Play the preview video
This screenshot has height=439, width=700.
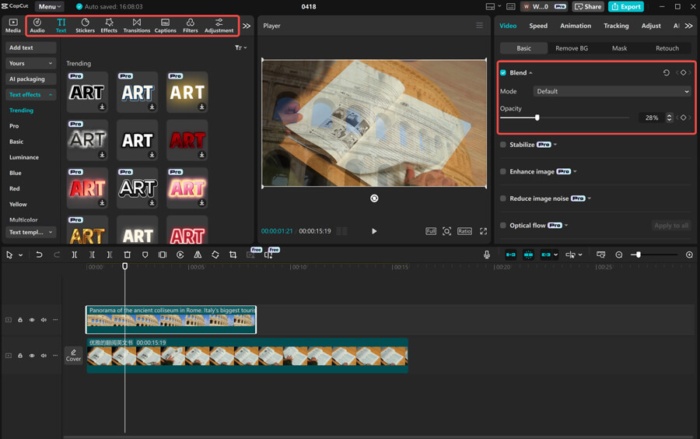(374, 231)
